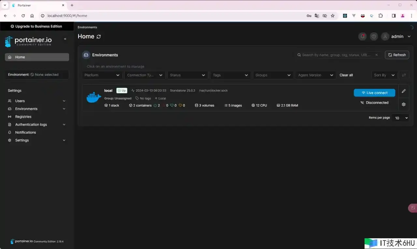Go back with the browser back arrow

click(x=6, y=16)
